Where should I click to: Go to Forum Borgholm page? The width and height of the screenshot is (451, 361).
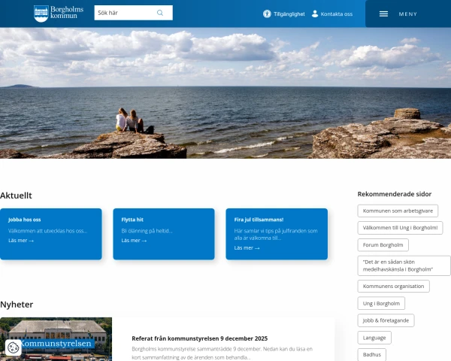click(x=383, y=244)
